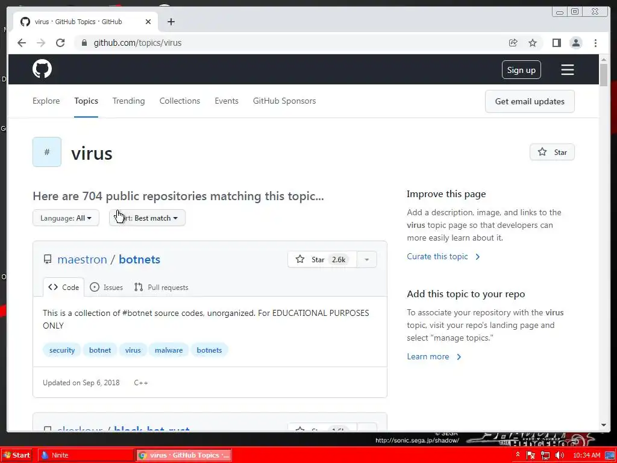Click 'Add this topic to your repo' heading
This screenshot has width=617, height=463.
pos(466,294)
